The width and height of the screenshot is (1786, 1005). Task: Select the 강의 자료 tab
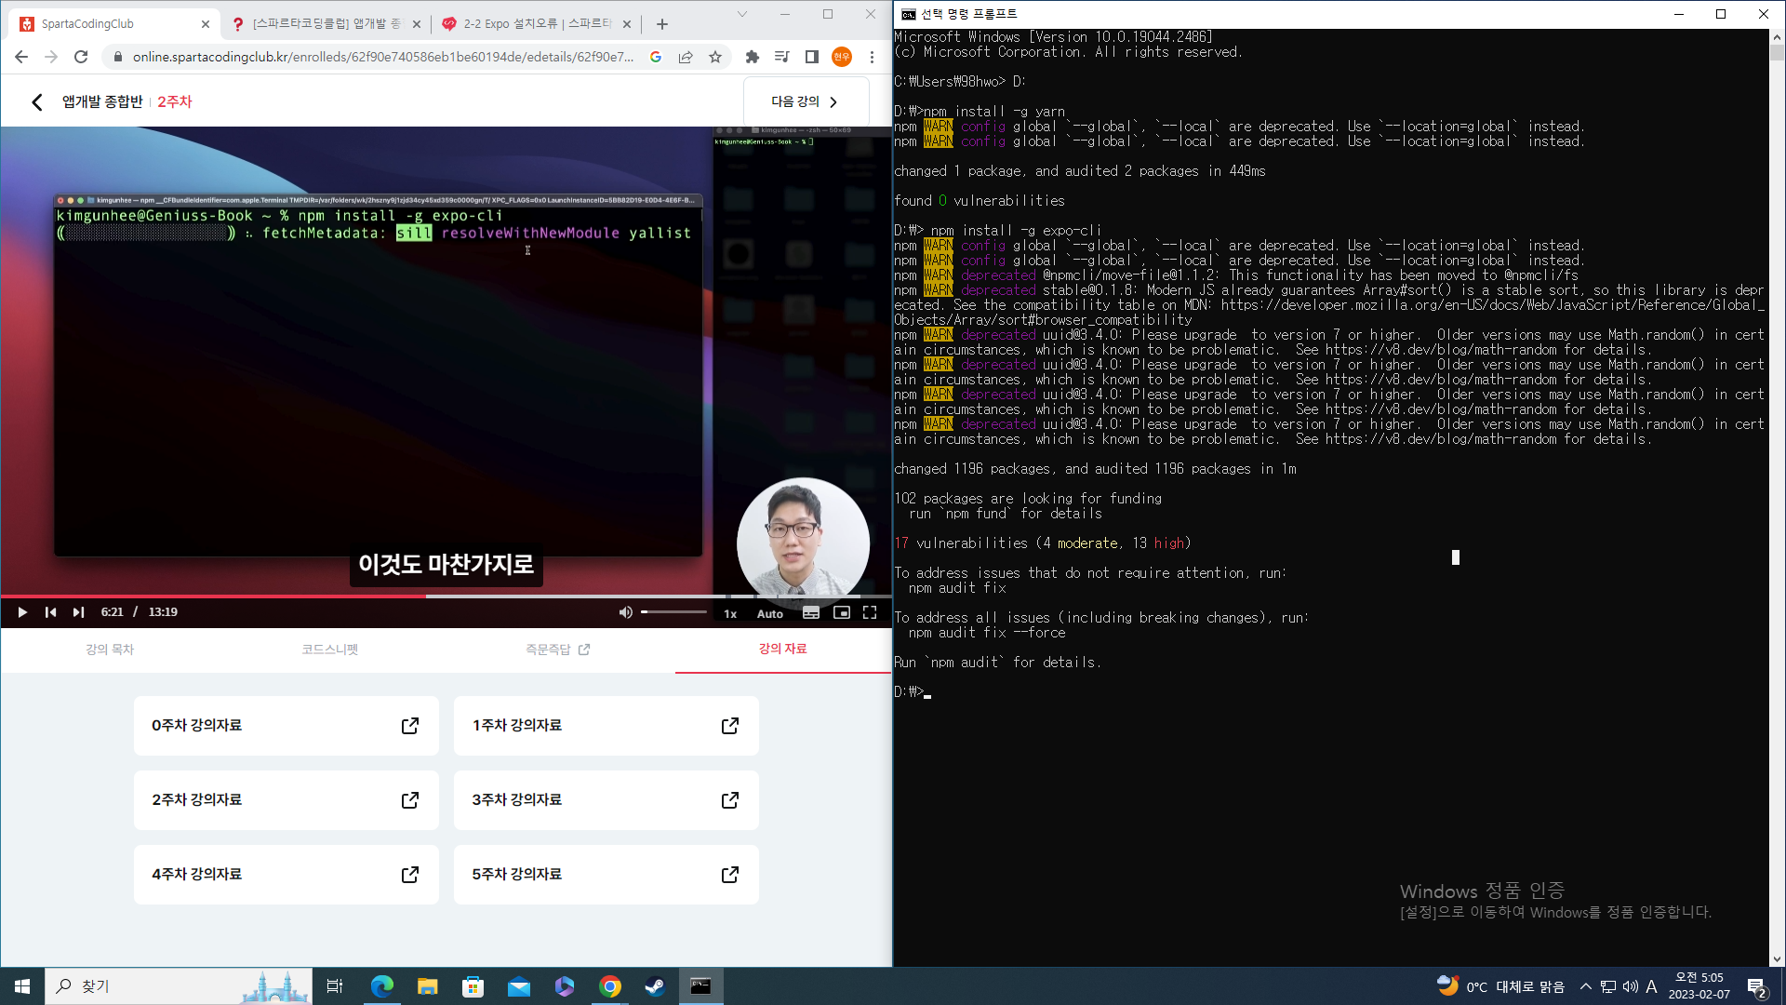click(x=782, y=649)
